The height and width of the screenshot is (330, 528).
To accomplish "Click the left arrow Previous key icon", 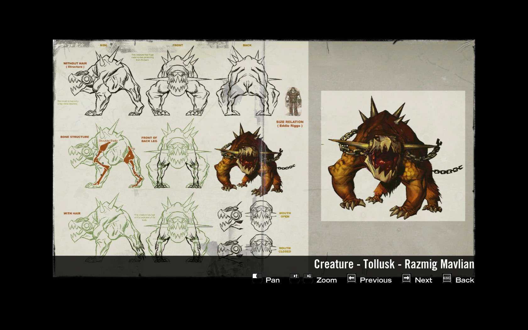I will click(351, 278).
